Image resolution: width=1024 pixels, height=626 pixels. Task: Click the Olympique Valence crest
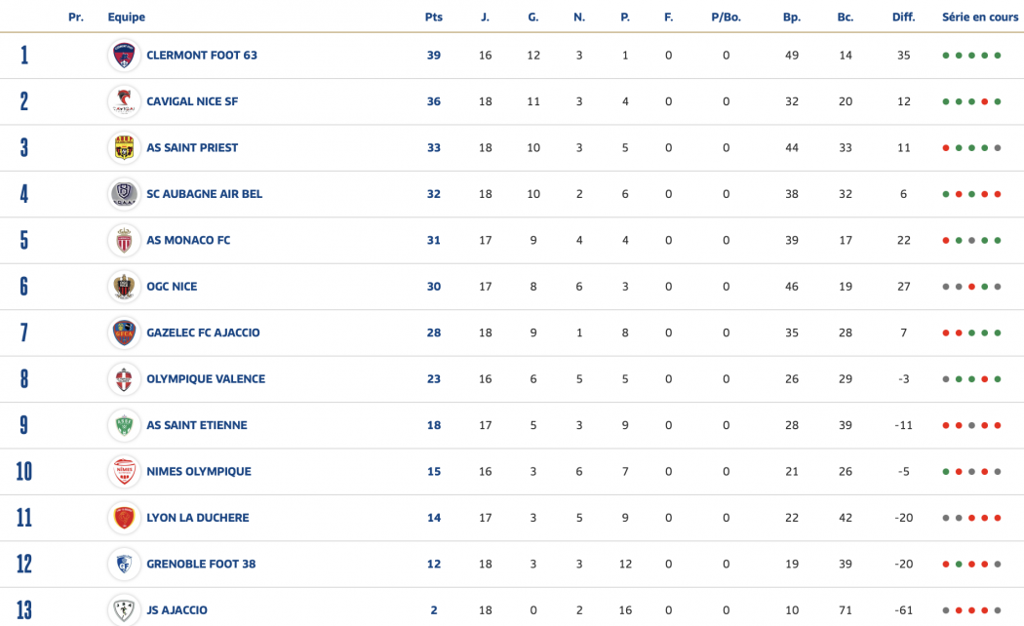tap(124, 379)
